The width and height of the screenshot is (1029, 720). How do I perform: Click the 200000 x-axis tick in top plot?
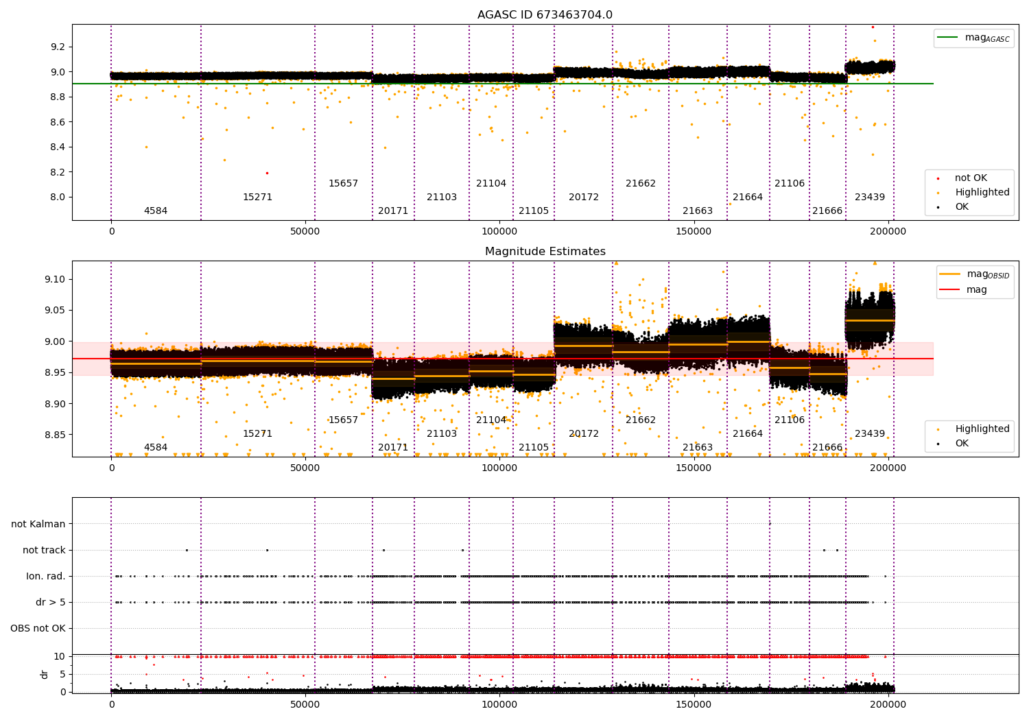coord(888,232)
